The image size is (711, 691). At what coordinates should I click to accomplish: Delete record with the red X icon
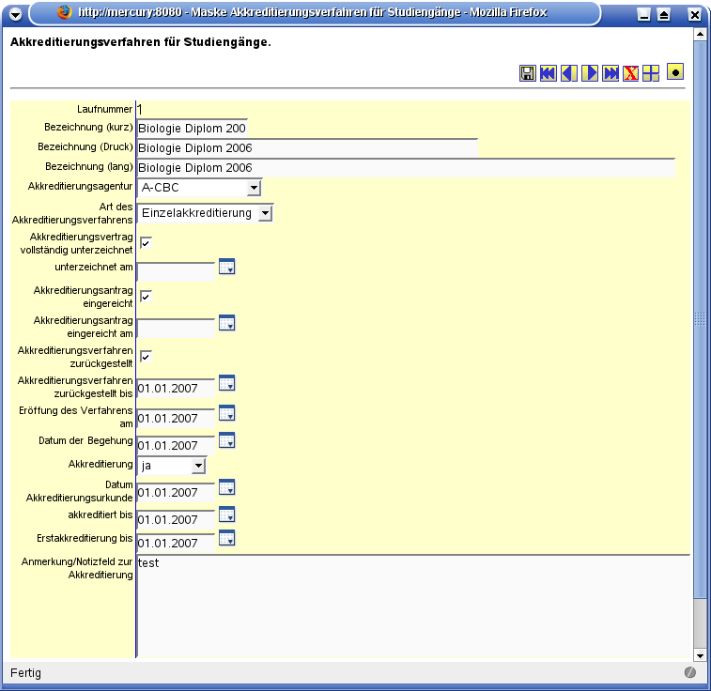631,73
